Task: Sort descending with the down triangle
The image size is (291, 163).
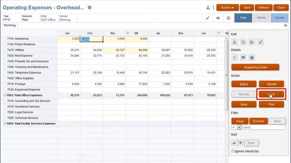Action: point(241,143)
